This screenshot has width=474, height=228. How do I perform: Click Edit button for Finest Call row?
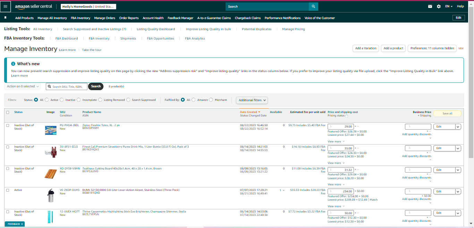[x=444, y=148]
